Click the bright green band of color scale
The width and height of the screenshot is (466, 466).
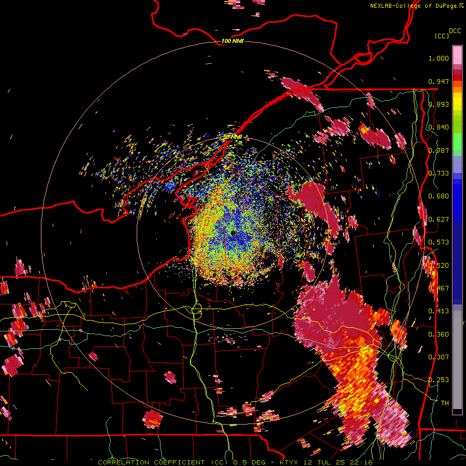click(457, 141)
